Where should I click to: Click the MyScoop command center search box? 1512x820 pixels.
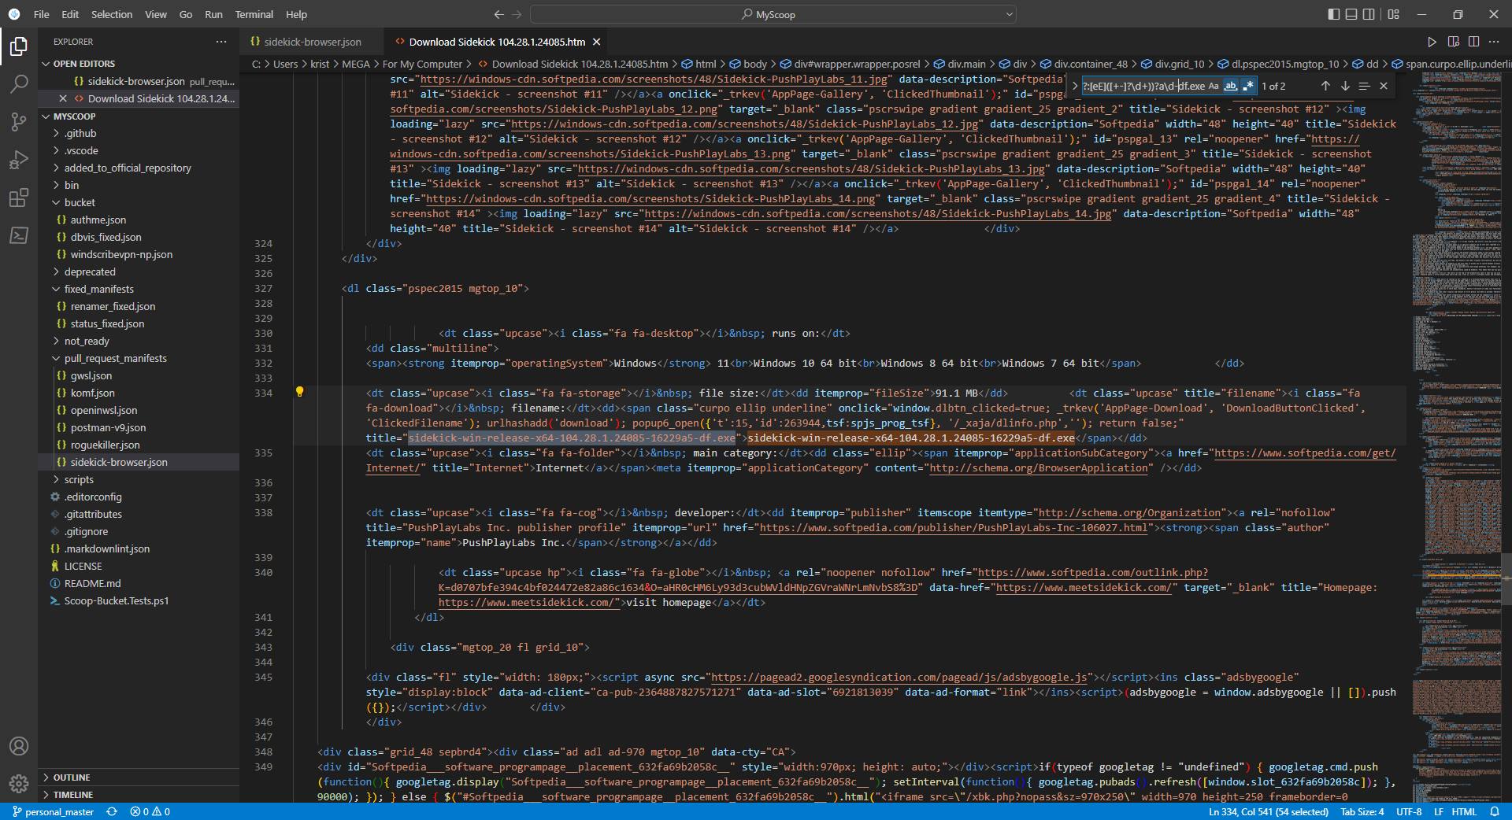click(773, 14)
